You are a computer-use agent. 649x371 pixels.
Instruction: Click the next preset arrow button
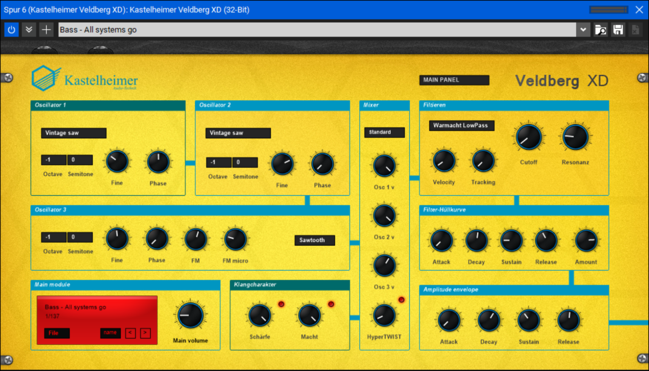pos(145,333)
